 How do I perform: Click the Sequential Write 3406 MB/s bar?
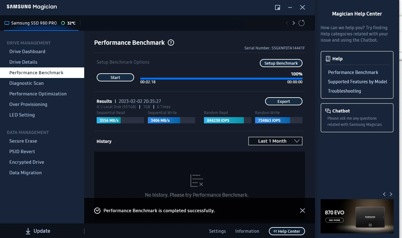click(x=172, y=120)
